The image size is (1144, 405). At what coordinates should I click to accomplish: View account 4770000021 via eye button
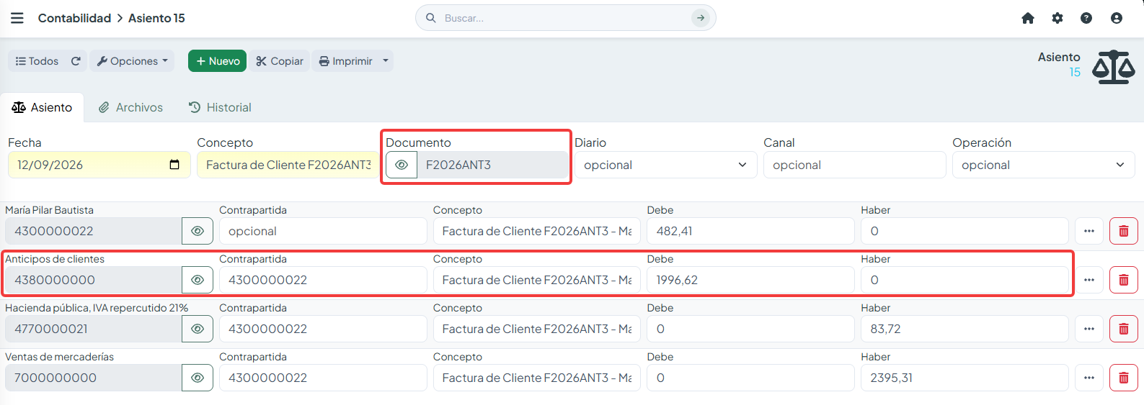coord(198,329)
